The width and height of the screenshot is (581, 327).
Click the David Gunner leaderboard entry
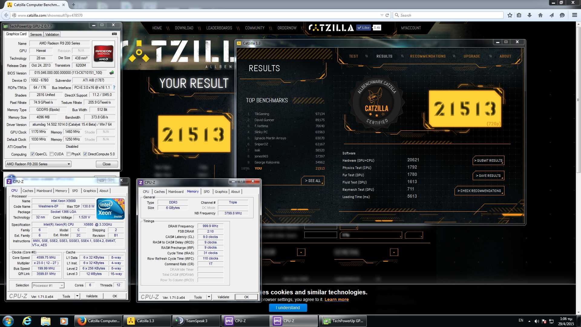point(286,120)
